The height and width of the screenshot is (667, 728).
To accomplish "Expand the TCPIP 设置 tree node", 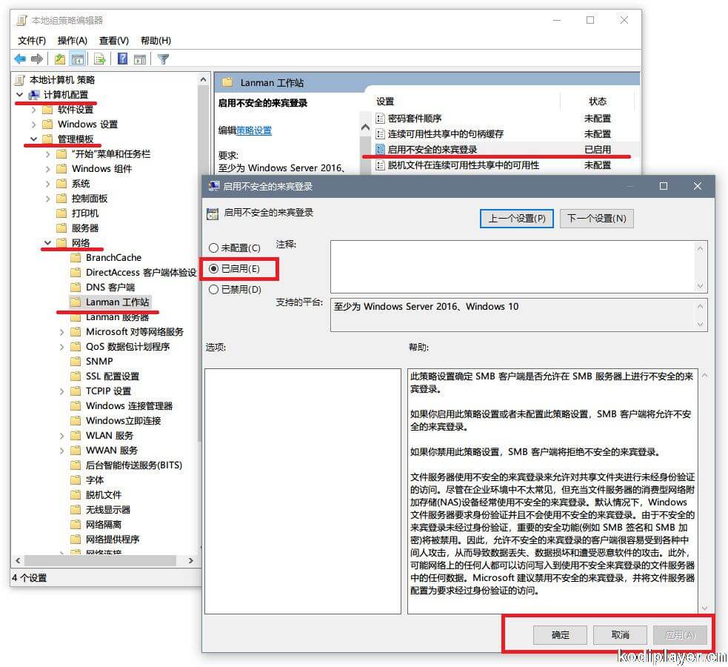I will [62, 391].
